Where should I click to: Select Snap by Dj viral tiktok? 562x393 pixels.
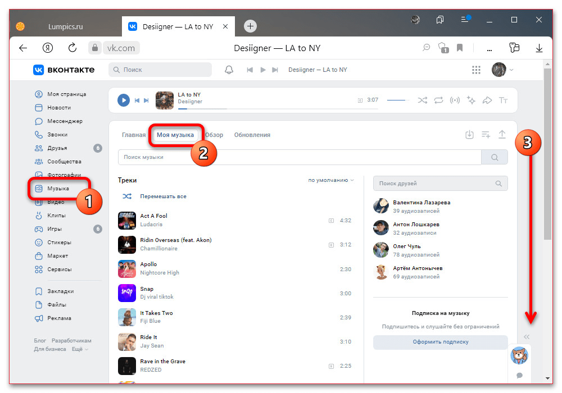point(235,293)
